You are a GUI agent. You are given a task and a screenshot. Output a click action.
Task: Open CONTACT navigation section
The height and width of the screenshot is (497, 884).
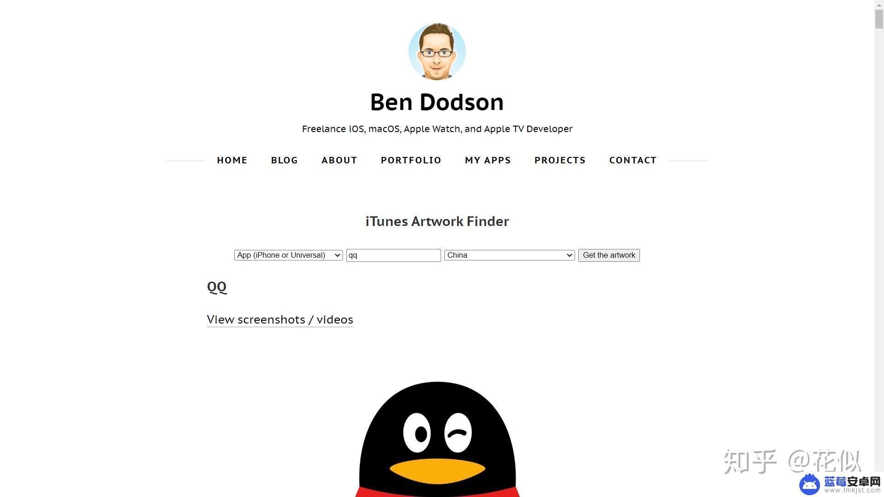click(633, 160)
